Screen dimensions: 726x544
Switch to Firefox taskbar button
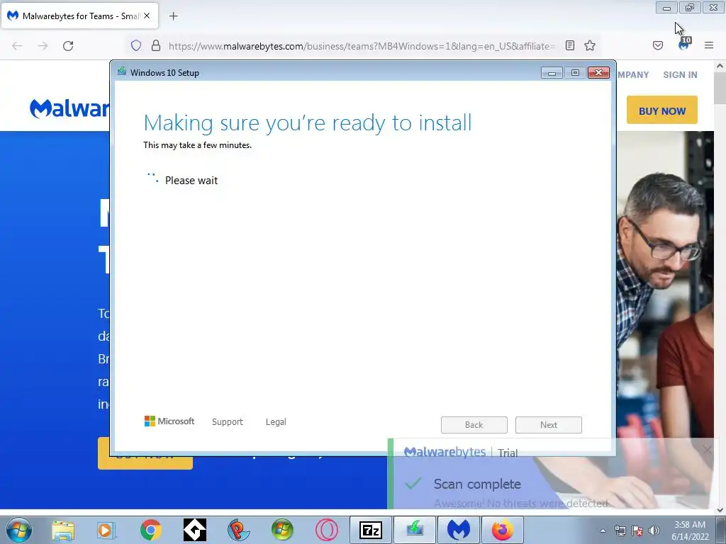(503, 530)
